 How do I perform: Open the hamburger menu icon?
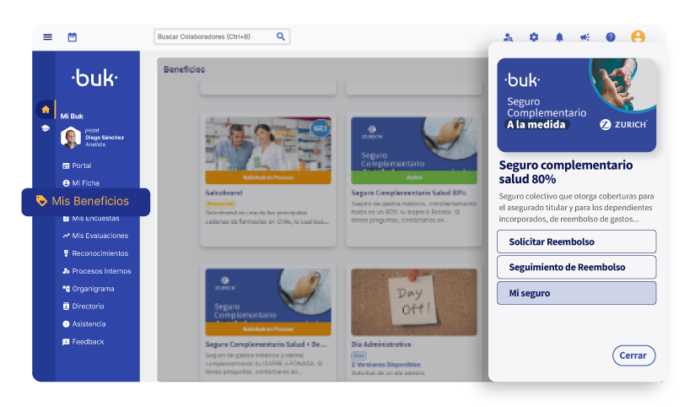pyautogui.click(x=47, y=37)
